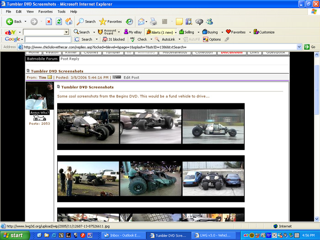
Task: Open the Favorites star panel
Action: pyautogui.click(x=111, y=21)
